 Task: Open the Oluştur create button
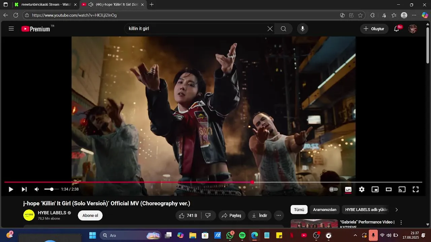click(374, 29)
